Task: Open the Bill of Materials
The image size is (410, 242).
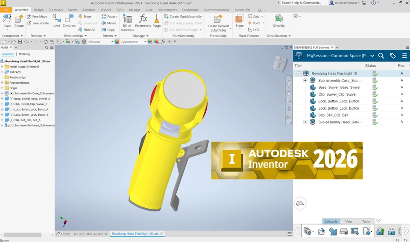Action: [127, 23]
